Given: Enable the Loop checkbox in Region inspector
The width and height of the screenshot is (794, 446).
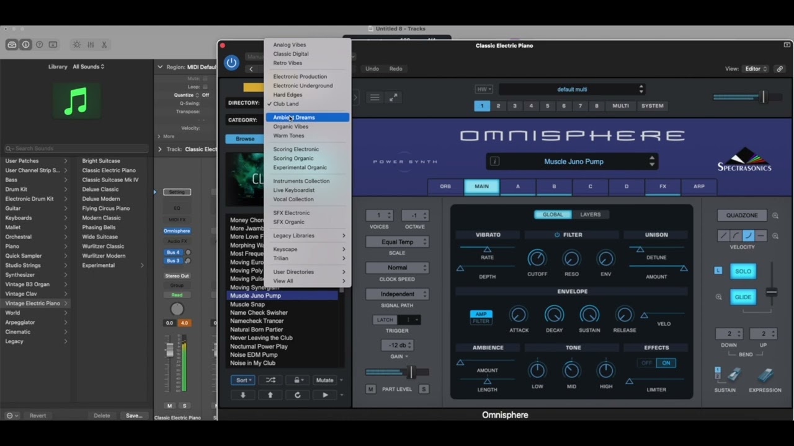Looking at the screenshot, I should pos(206,87).
